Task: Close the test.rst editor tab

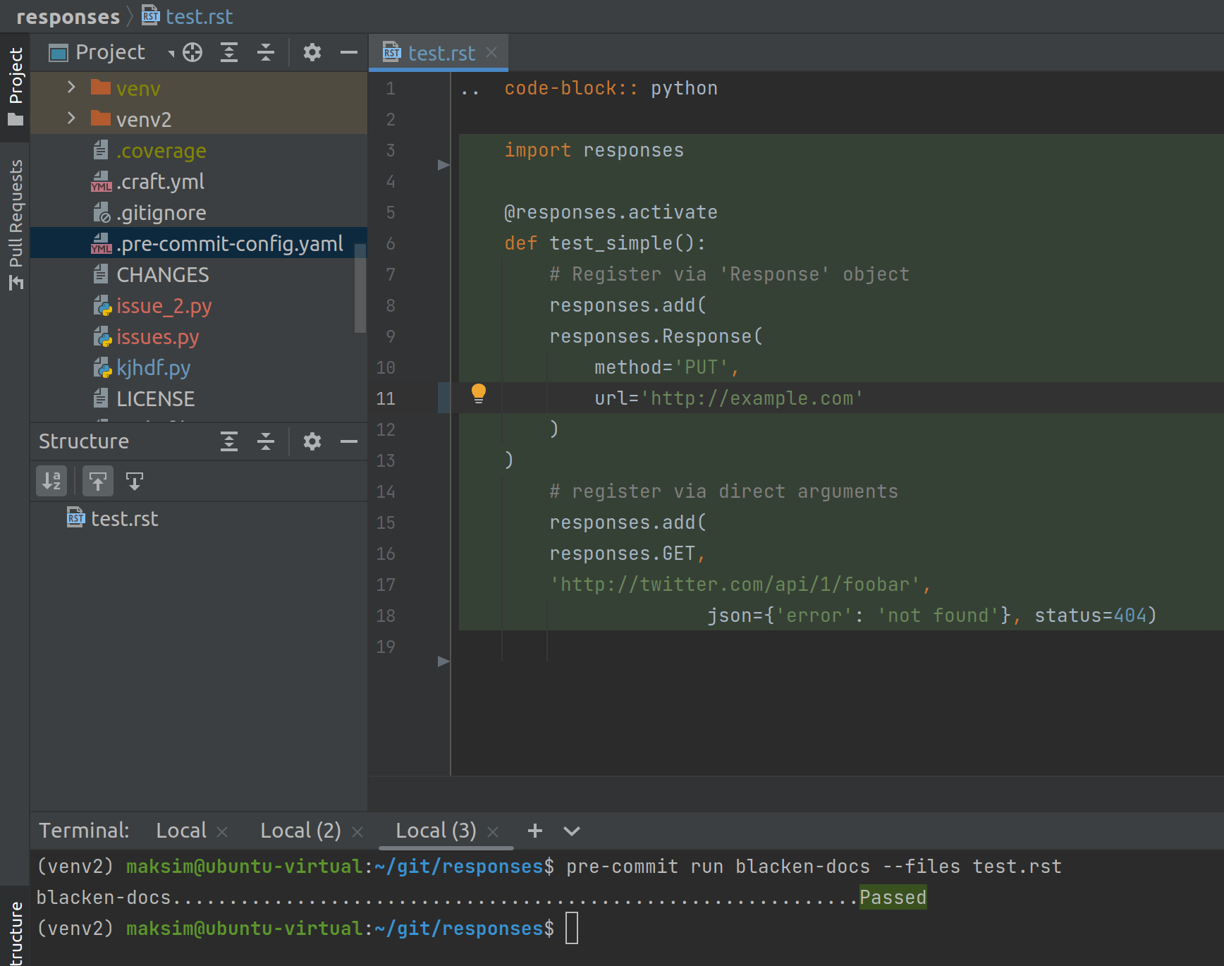Action: pos(491,52)
